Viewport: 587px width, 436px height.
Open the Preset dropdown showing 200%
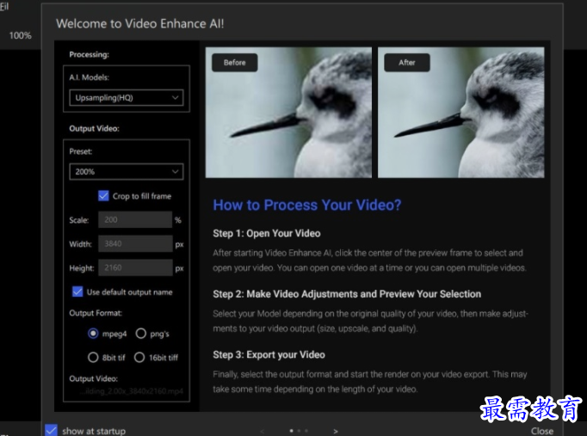(x=127, y=172)
